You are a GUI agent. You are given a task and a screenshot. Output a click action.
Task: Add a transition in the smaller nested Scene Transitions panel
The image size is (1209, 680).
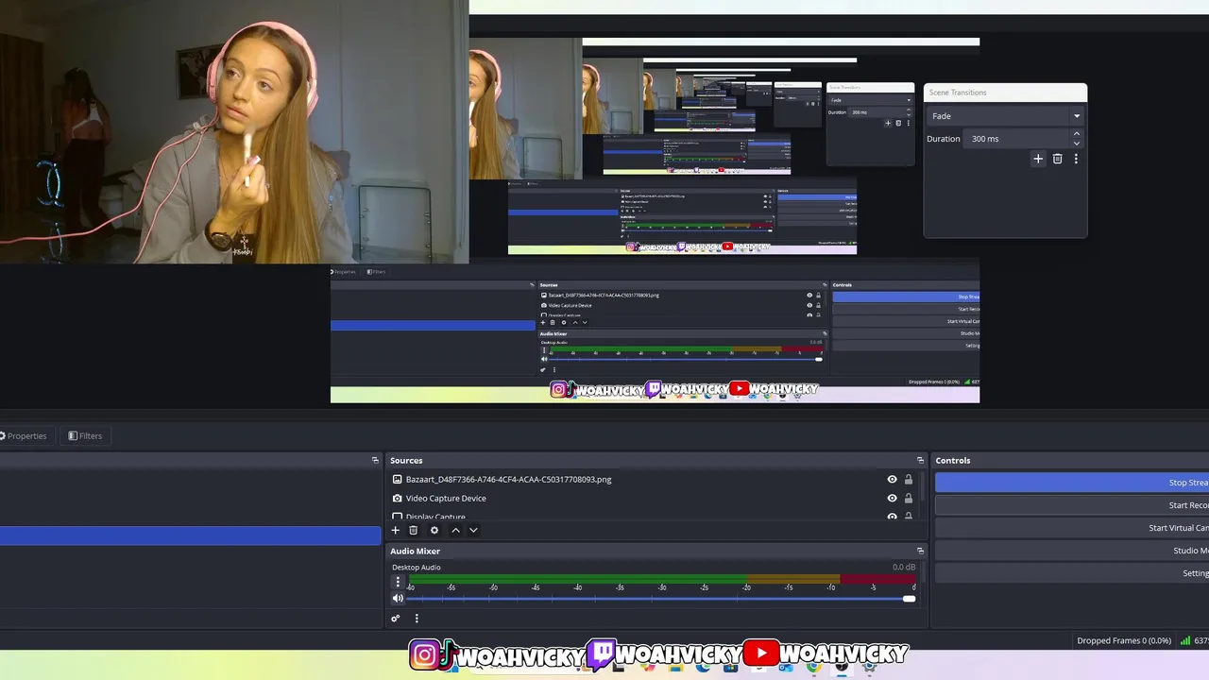[x=887, y=123]
